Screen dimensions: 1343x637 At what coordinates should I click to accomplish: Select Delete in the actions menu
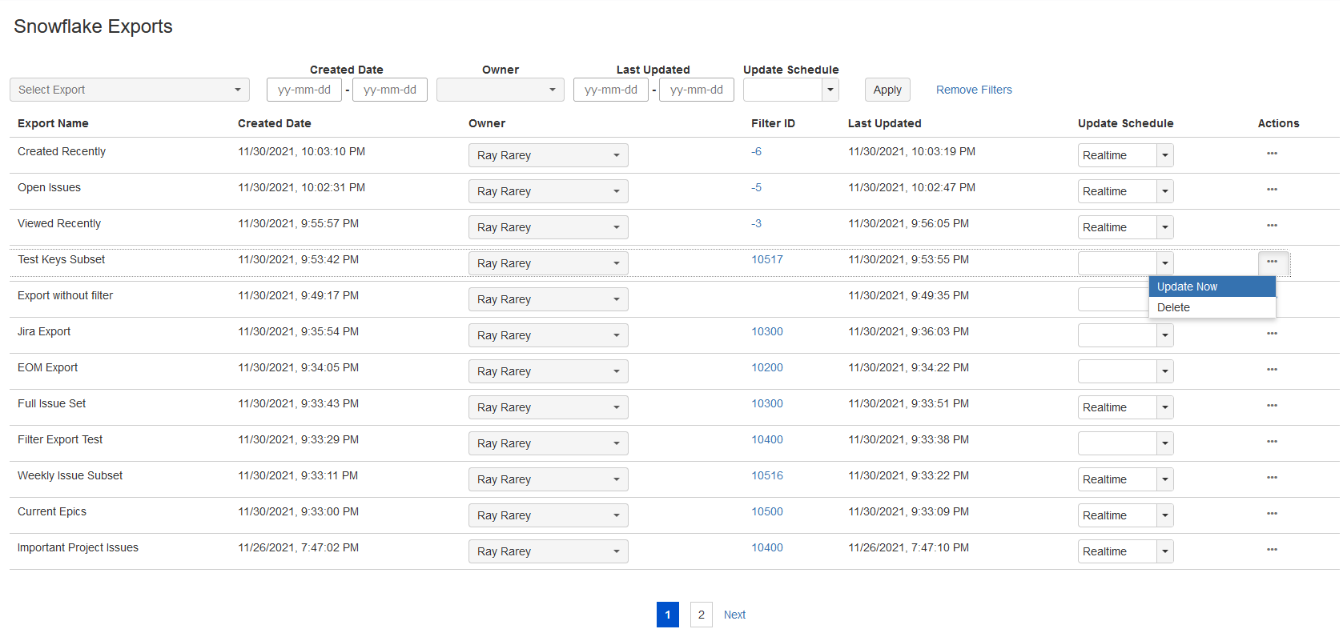pyautogui.click(x=1212, y=307)
